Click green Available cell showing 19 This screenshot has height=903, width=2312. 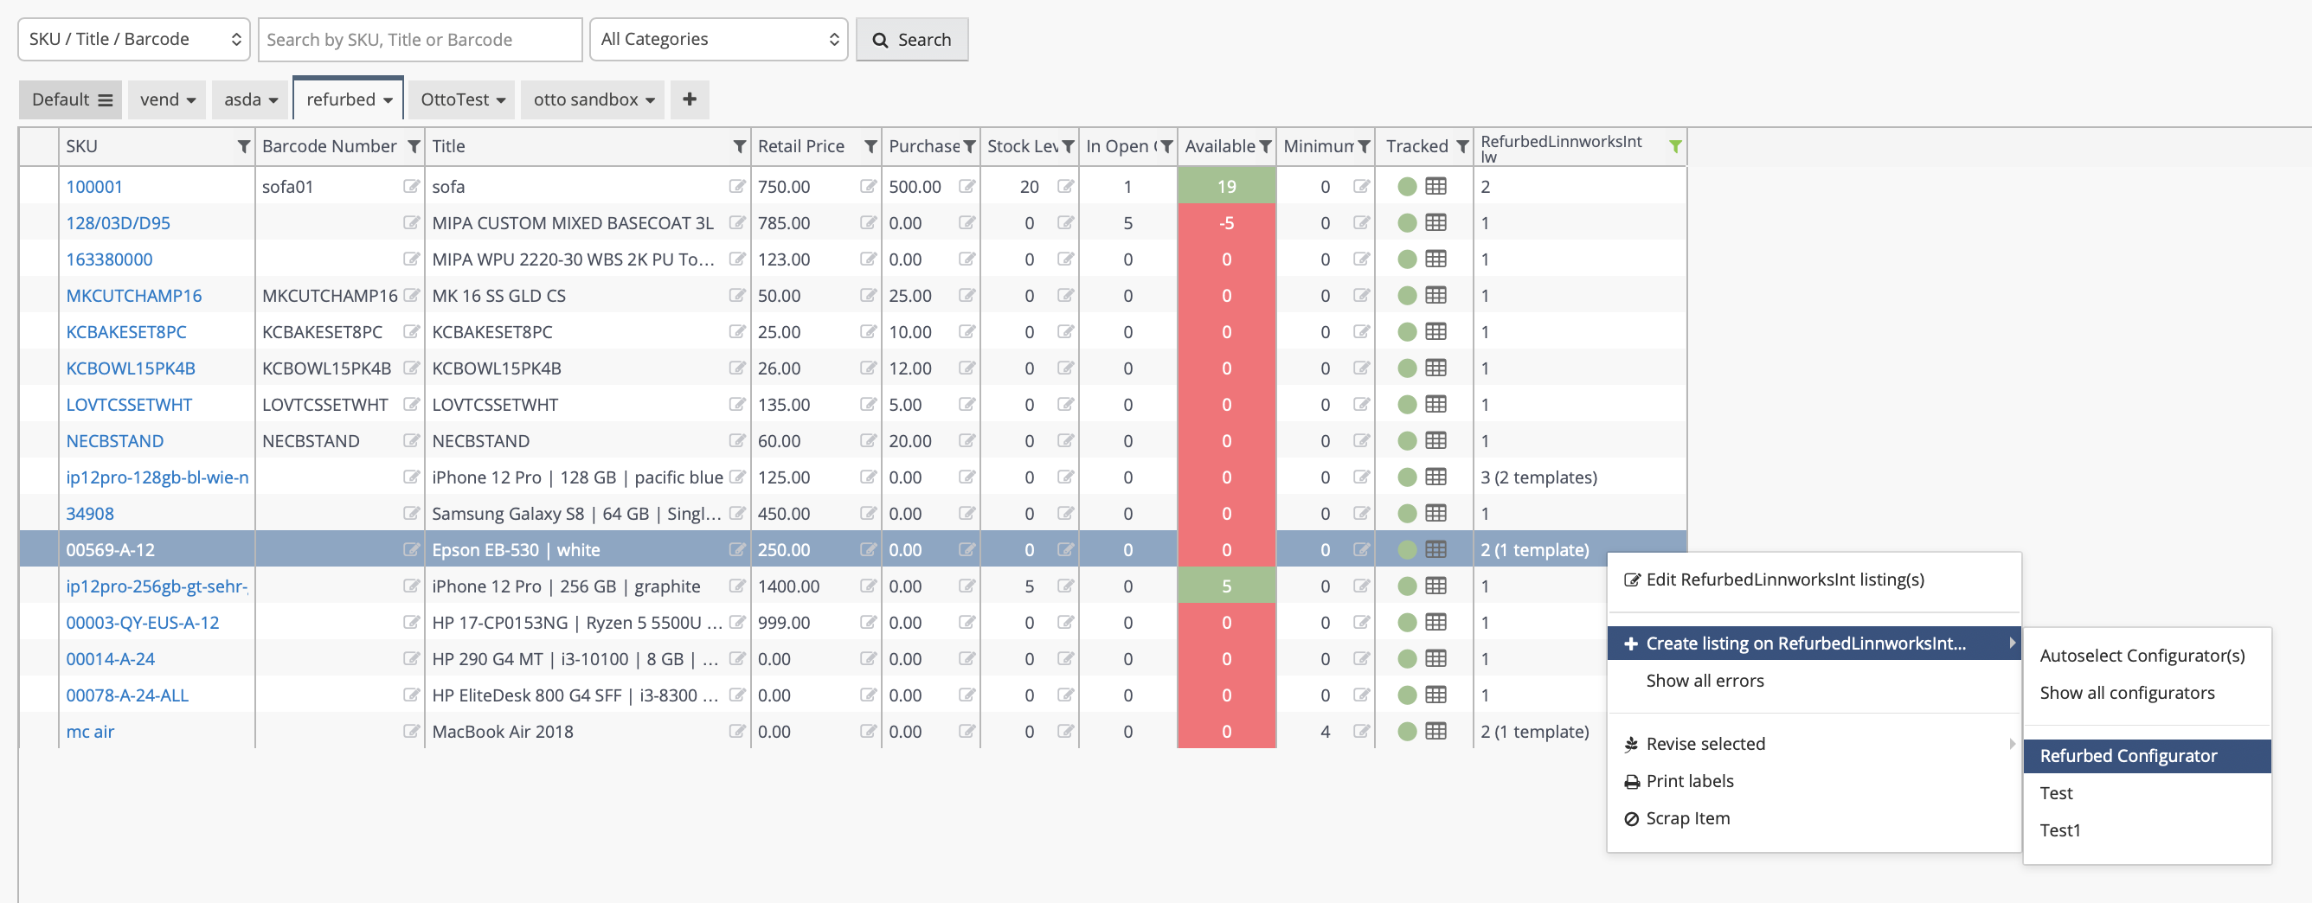point(1226,186)
